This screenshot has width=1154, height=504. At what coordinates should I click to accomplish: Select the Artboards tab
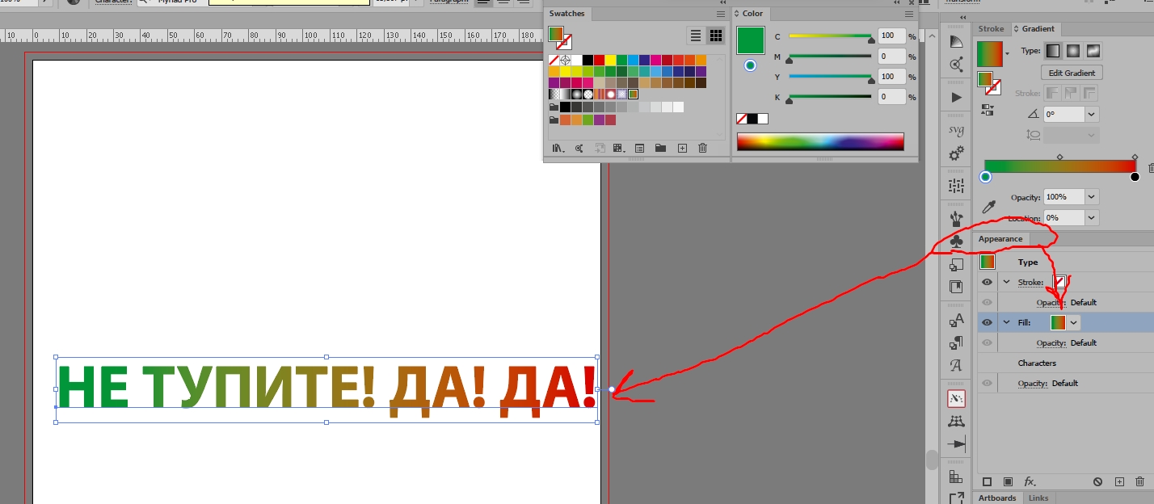click(x=997, y=498)
